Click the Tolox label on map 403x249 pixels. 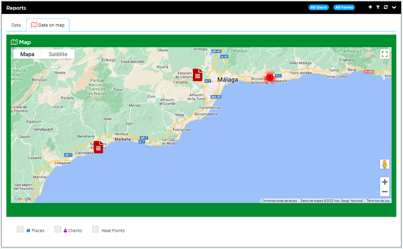pos(118,90)
